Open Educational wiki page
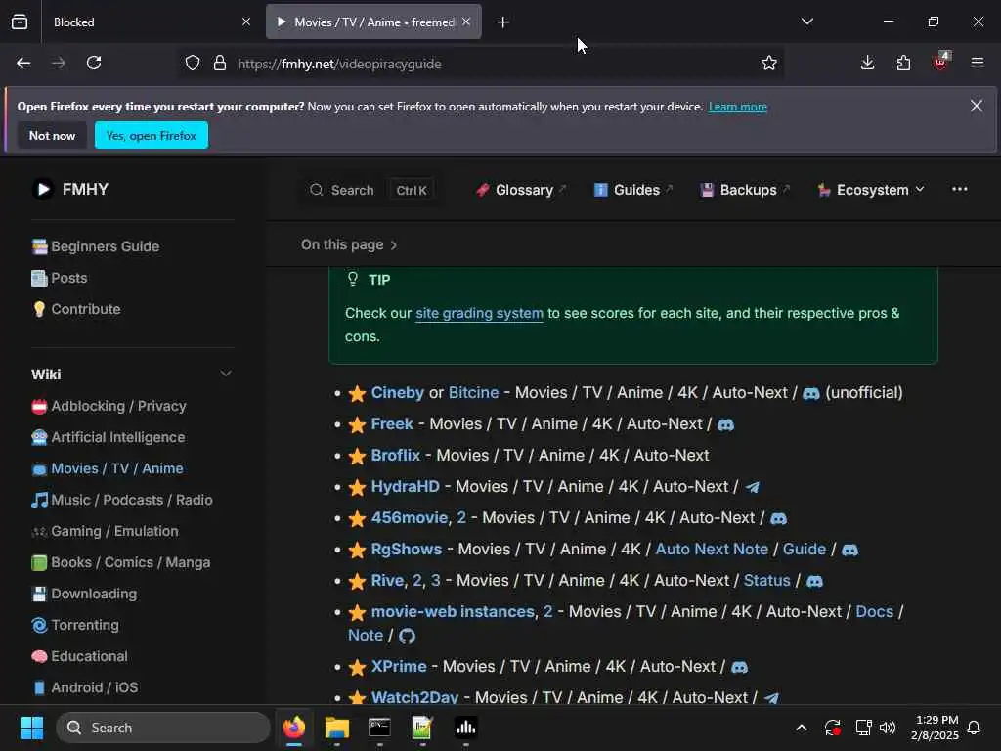This screenshot has width=1001, height=751. point(80,656)
